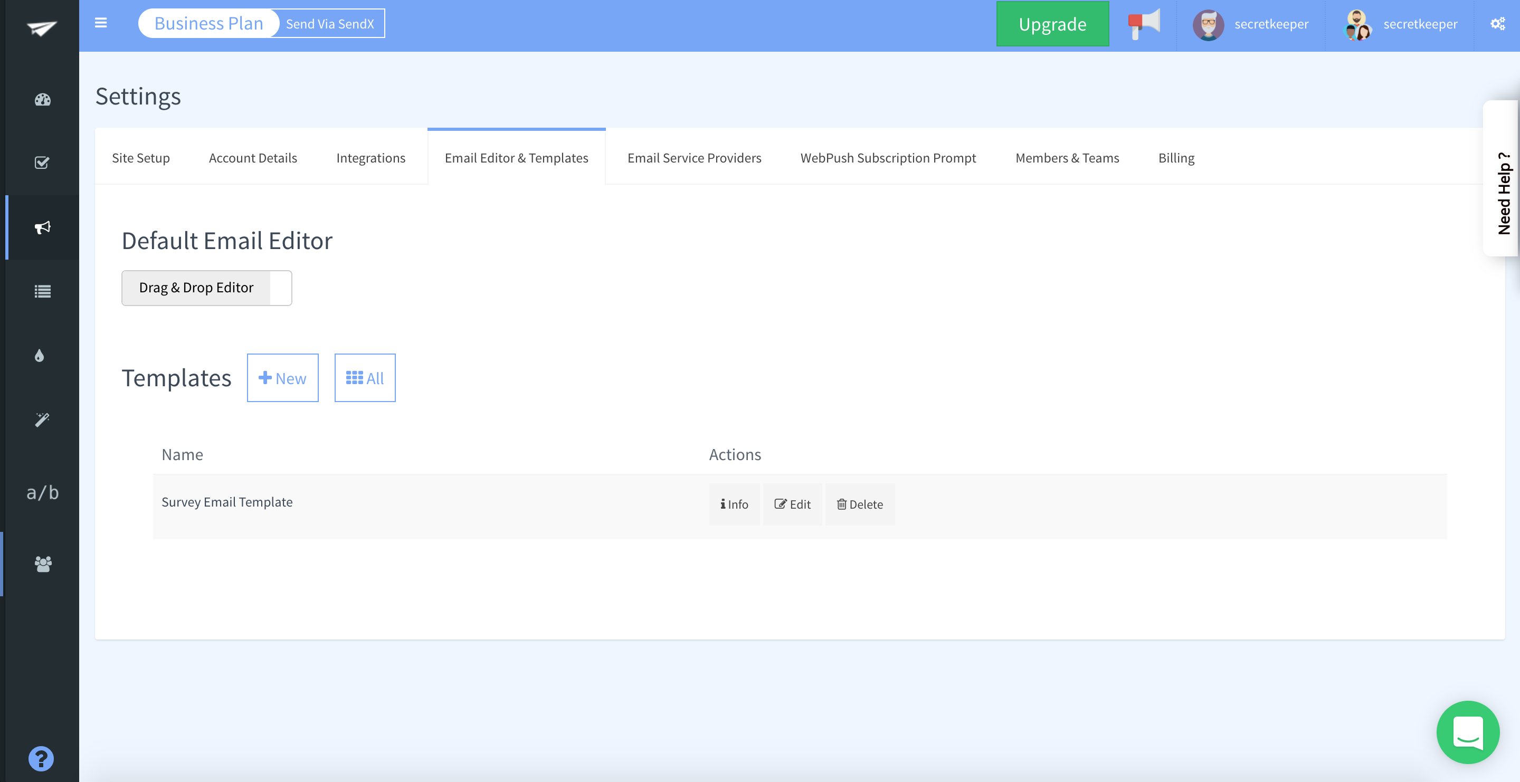Open the megaphone campaigns icon in sidebar
This screenshot has width=1520, height=782.
coord(42,227)
